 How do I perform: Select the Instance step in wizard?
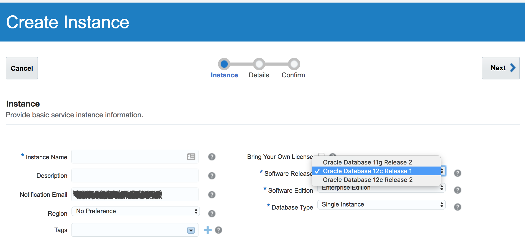click(224, 64)
